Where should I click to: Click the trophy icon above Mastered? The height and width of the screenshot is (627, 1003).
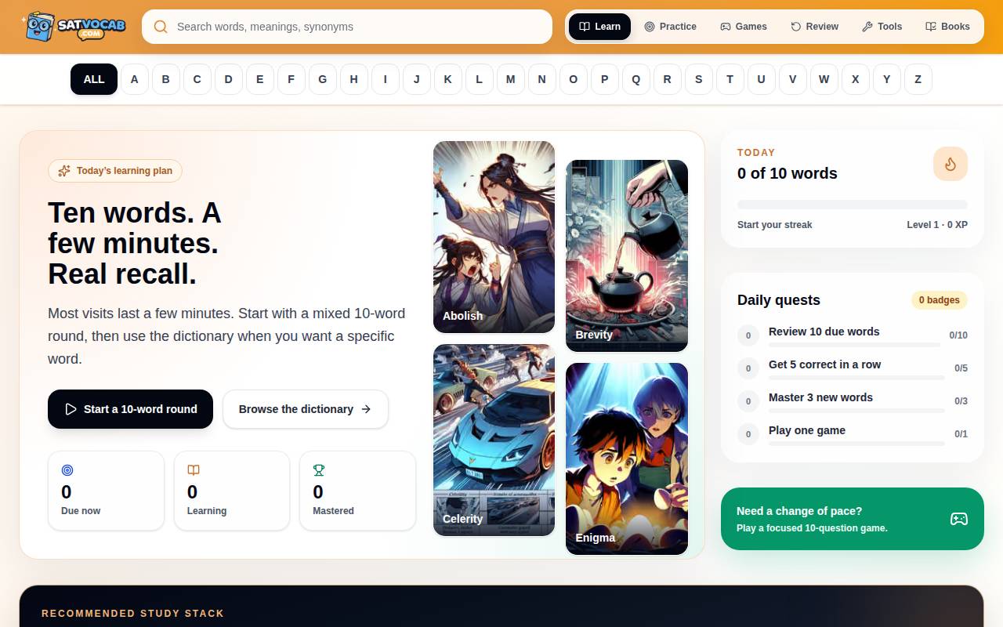(319, 470)
